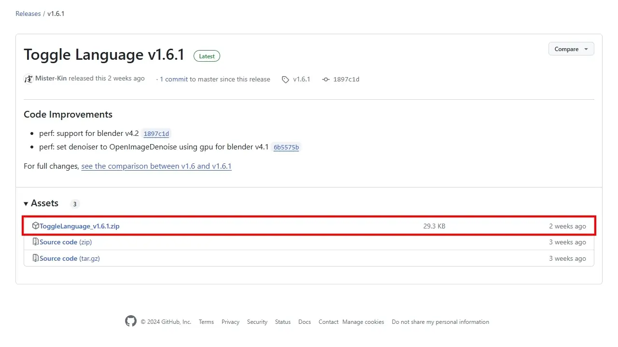618x347 pixels.
Task: Click the GitHub logo in the footer
Action: [131, 321]
